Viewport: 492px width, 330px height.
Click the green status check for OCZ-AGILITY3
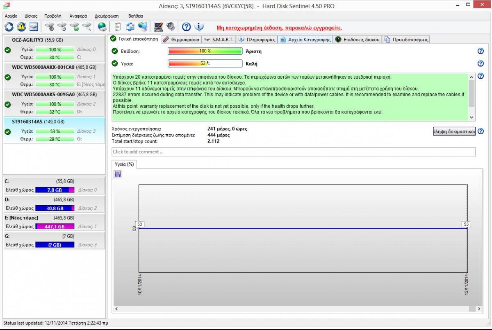(7, 50)
